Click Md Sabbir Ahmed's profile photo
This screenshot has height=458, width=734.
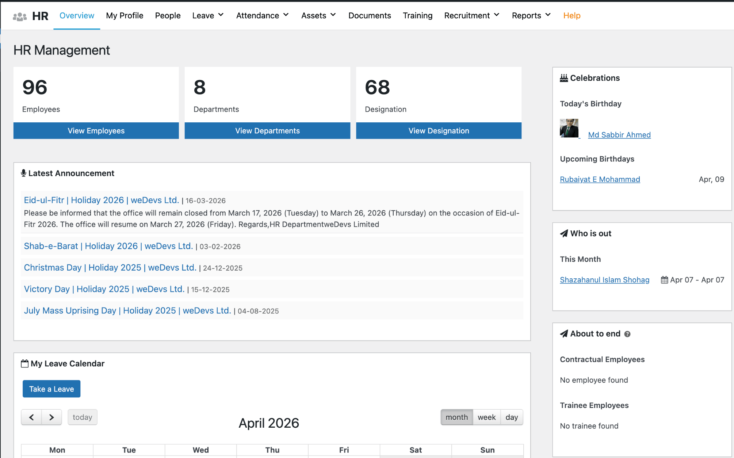click(569, 128)
